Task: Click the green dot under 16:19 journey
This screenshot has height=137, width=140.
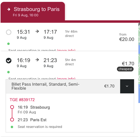Action: pyautogui.click(x=8, y=72)
